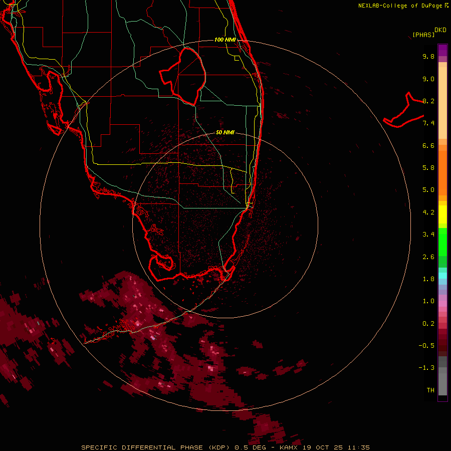Viewport: 451px width, 451px height.
Task: Click the -0.5 scale value
Action: click(x=426, y=346)
